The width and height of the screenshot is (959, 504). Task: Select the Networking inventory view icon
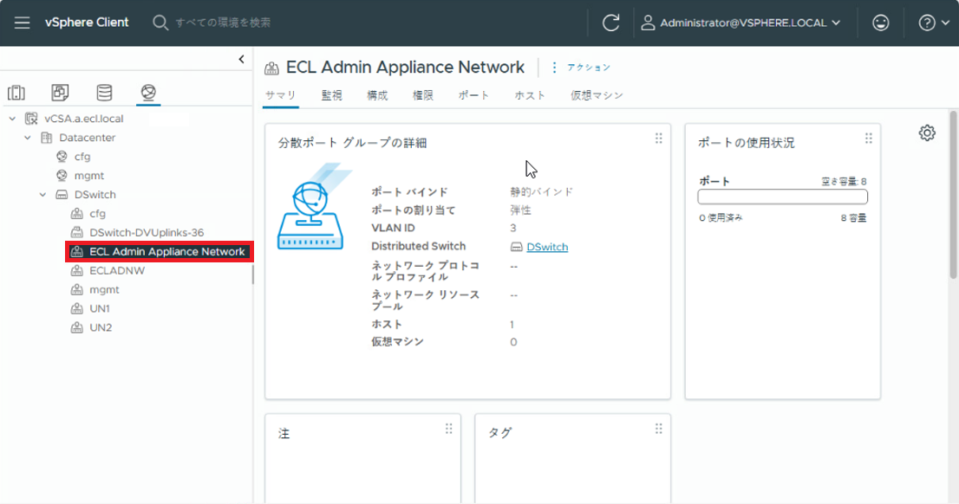pyautogui.click(x=148, y=93)
